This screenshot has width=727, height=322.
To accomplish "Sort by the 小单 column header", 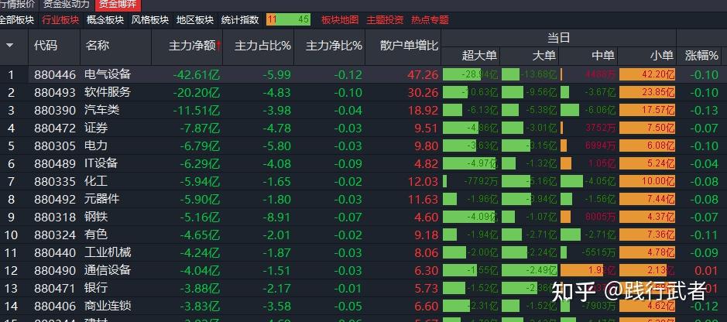I will 662,56.
